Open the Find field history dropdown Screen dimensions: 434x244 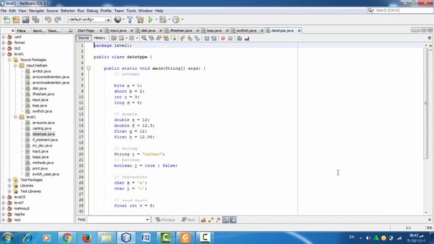pos(147,220)
